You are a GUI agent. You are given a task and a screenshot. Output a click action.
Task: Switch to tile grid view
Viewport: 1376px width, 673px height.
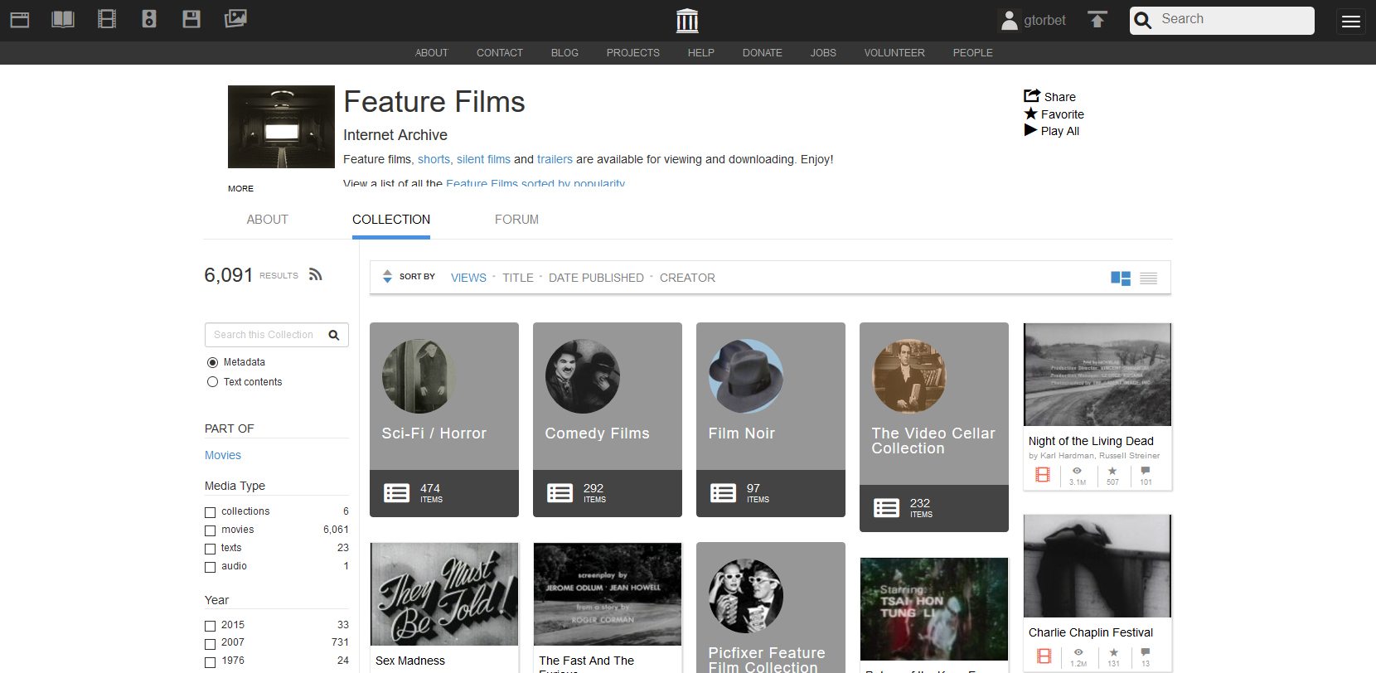1121,278
